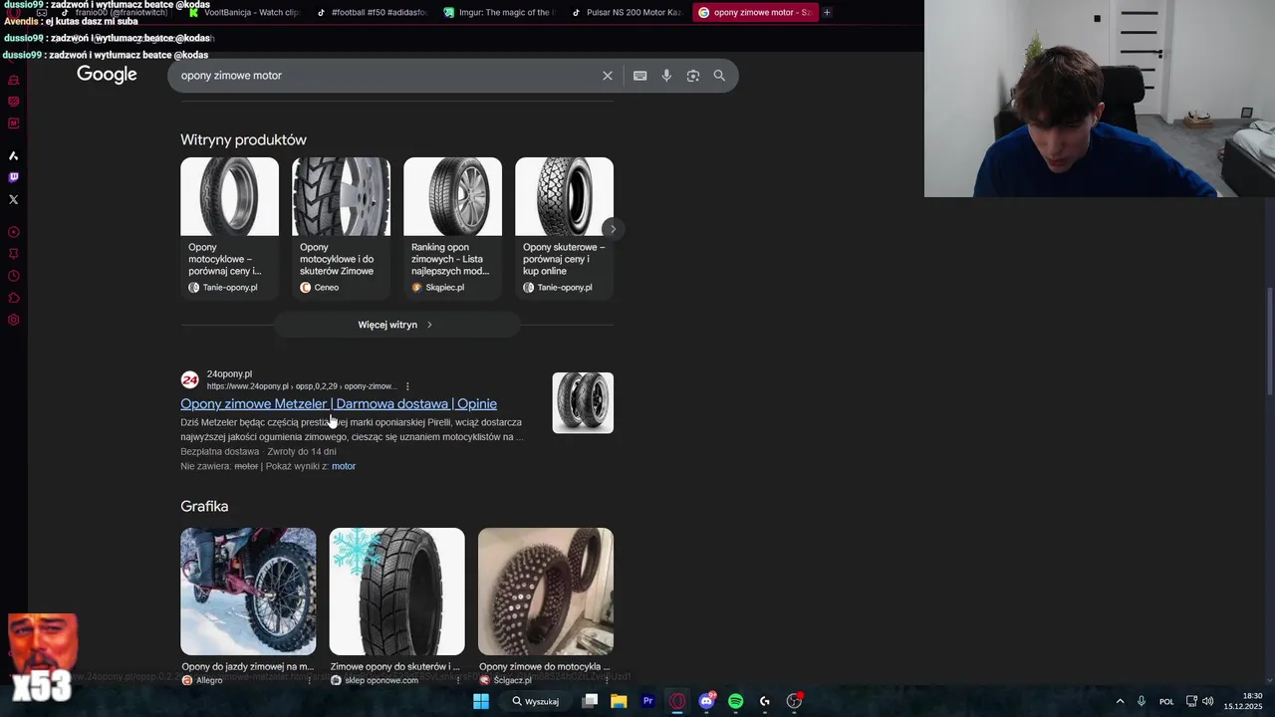Open the on-screen keyboard input icon
The height and width of the screenshot is (717, 1275).
pos(640,76)
